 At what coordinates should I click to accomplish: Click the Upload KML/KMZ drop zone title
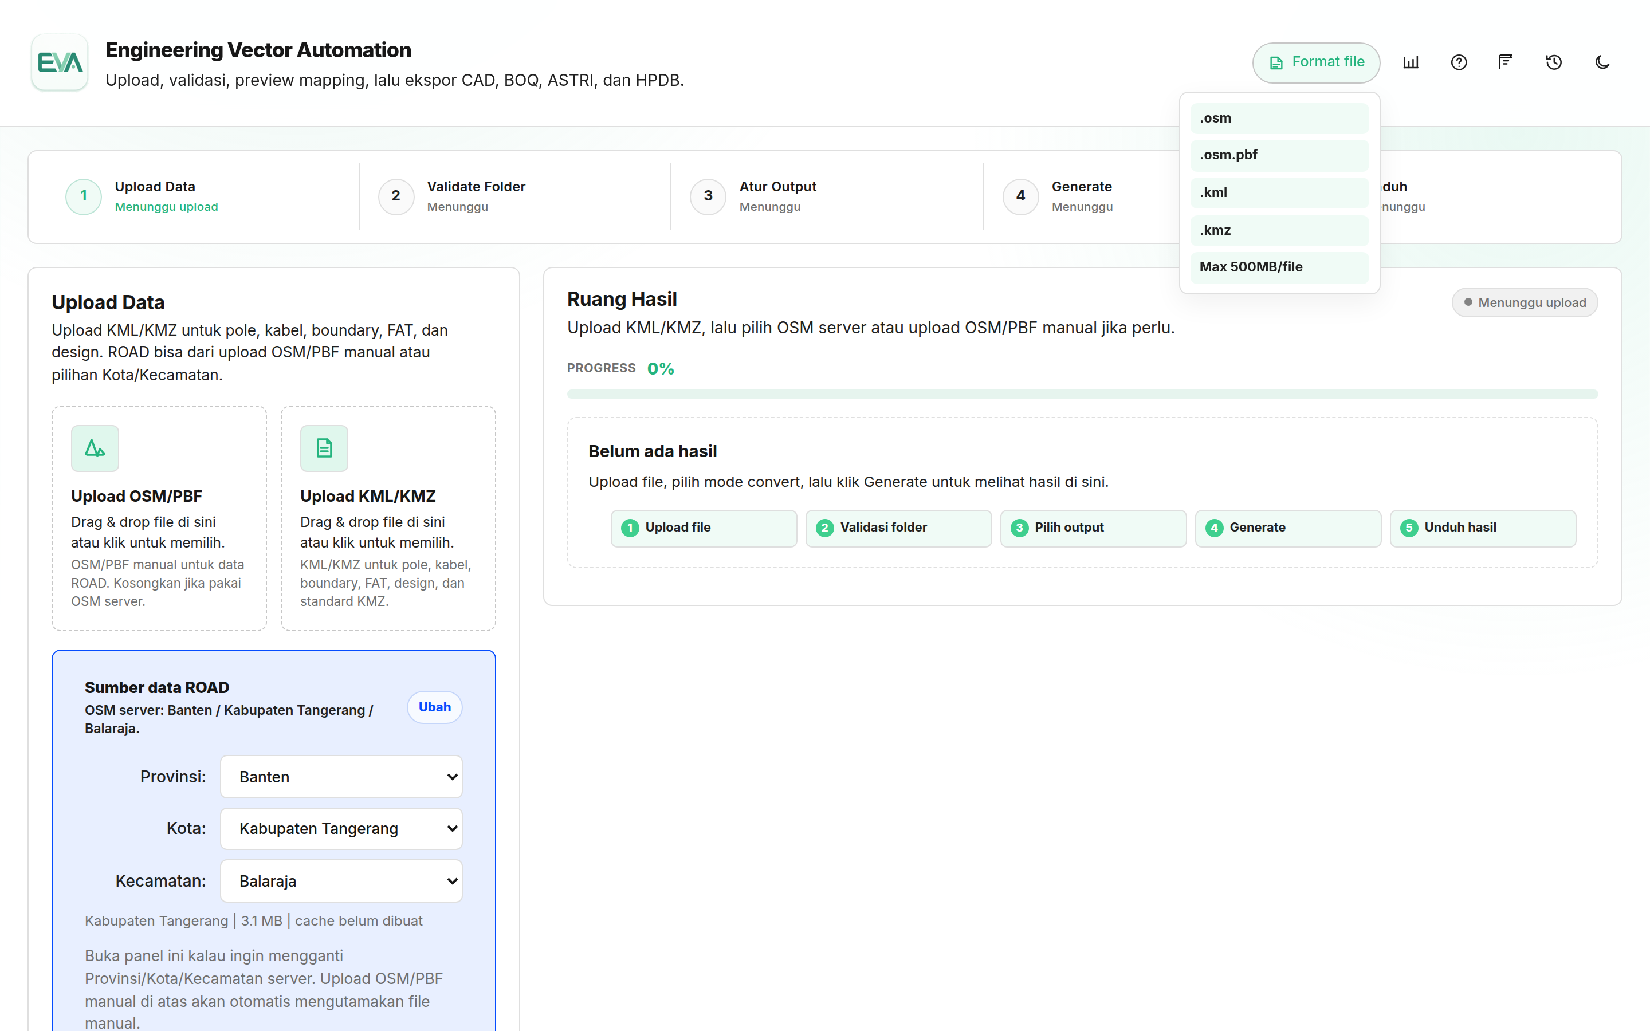pos(367,497)
